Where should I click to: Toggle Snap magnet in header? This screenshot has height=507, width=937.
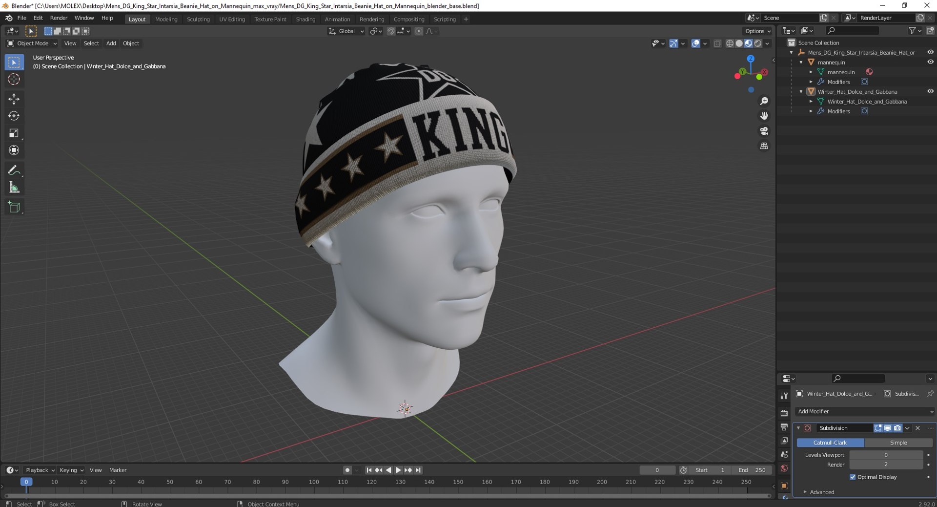[390, 31]
